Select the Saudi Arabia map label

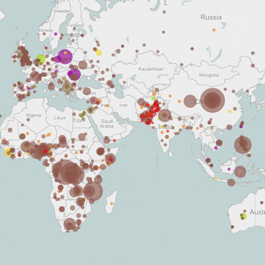coord(107,124)
